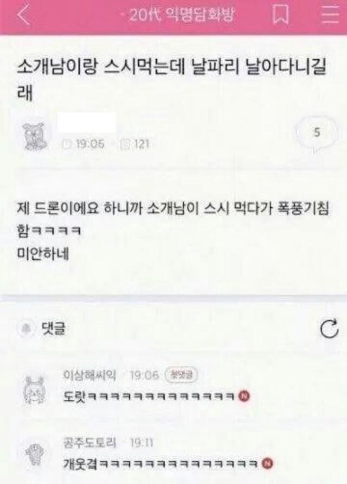Refresh comments with the circular arrow icon
Screen dimensions: 347x484
pyautogui.click(x=329, y=328)
